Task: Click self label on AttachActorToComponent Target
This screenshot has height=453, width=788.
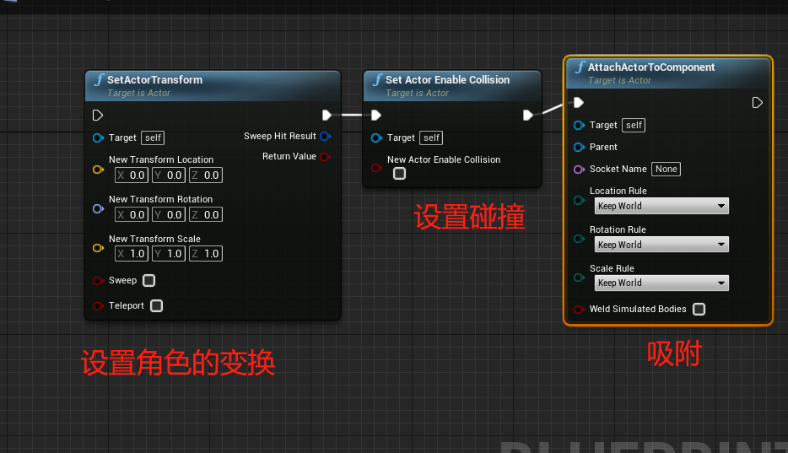Action: [634, 125]
